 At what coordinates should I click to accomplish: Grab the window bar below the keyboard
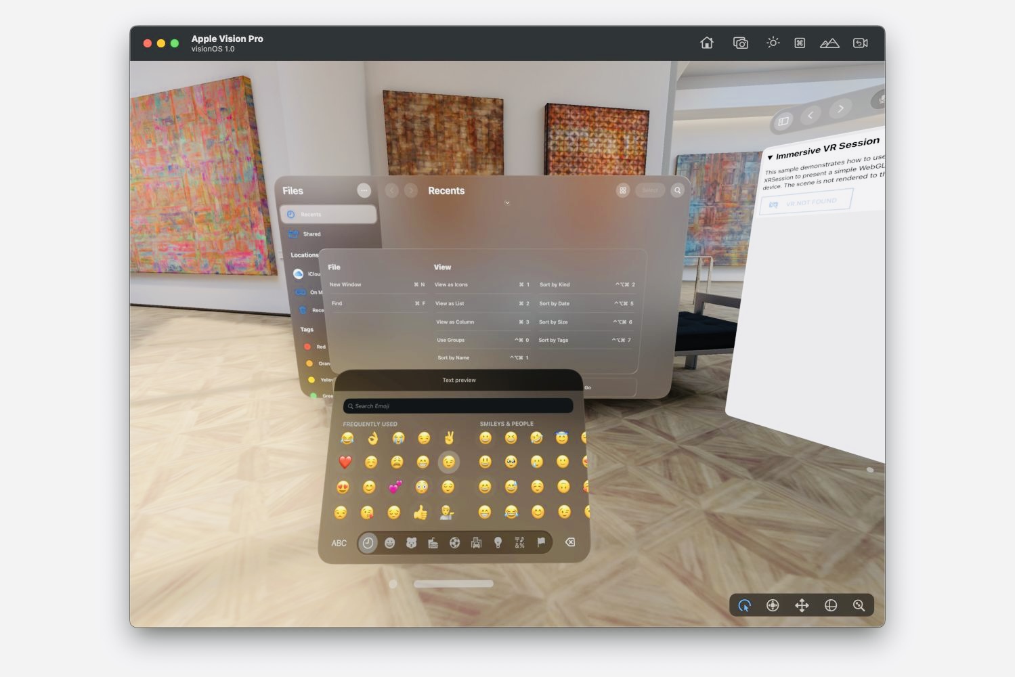tap(454, 584)
